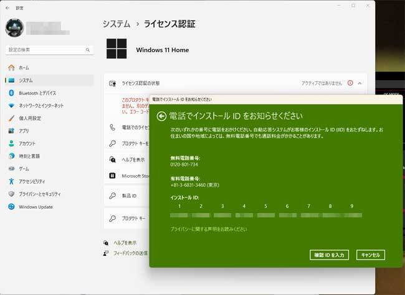
Task: Open Bluetooth とデバイス settings
Action: (49, 93)
